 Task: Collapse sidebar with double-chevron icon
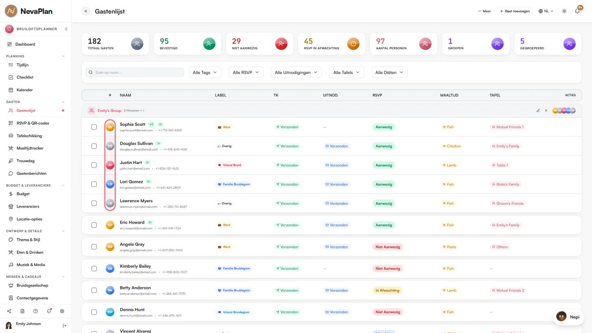[86, 11]
